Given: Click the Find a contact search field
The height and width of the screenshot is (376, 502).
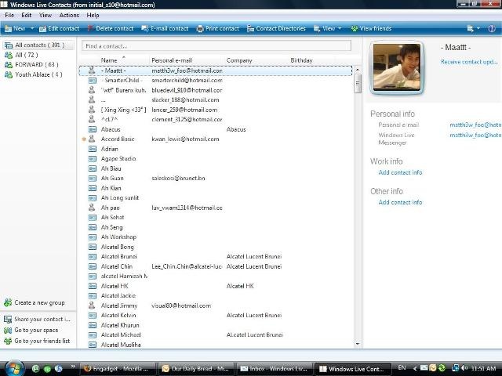Looking at the screenshot, I should 216,45.
